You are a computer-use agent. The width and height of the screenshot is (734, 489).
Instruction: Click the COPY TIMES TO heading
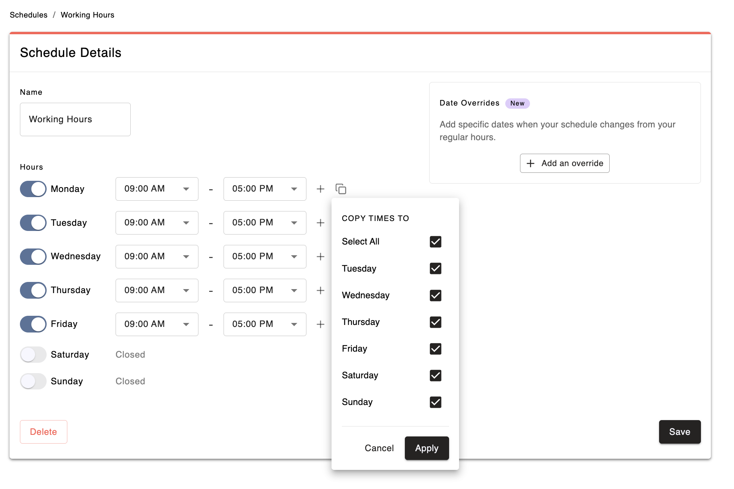(375, 218)
